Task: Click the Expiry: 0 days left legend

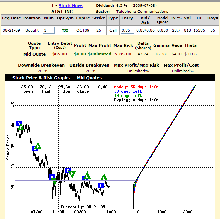Action: [136, 100]
